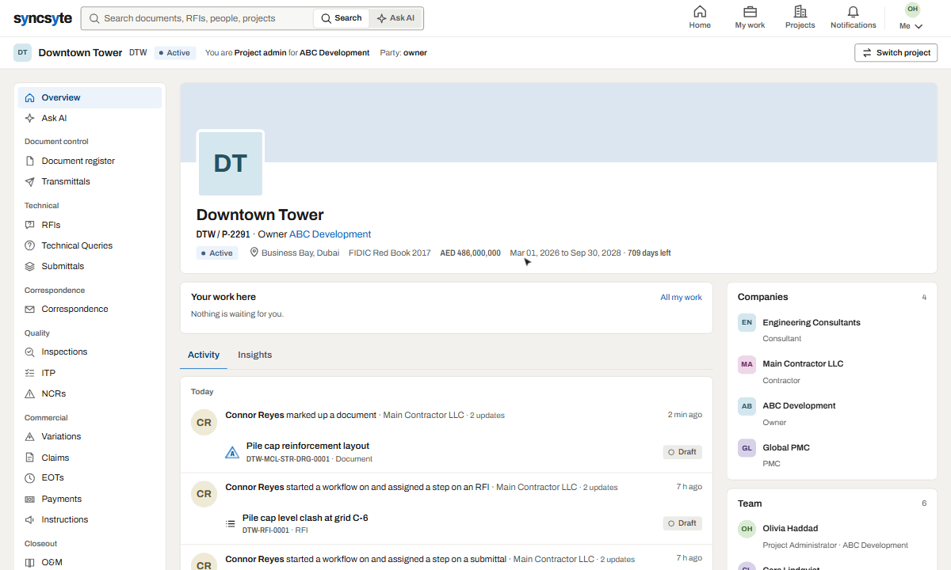Select Document register in the sidebar
Viewport: 951px width, 570px height.
[90, 161]
